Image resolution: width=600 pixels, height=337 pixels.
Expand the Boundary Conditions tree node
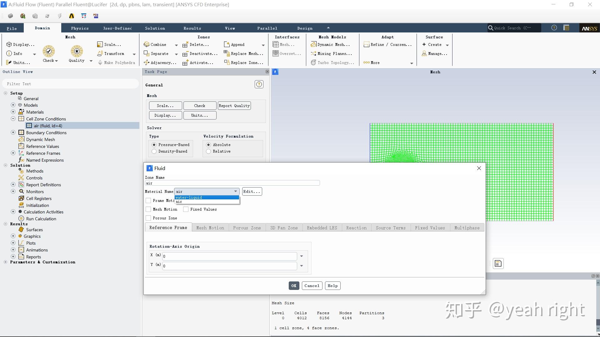pos(13,133)
